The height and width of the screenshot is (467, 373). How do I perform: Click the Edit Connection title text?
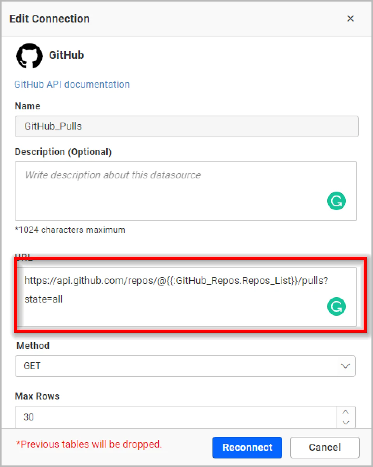coord(49,19)
